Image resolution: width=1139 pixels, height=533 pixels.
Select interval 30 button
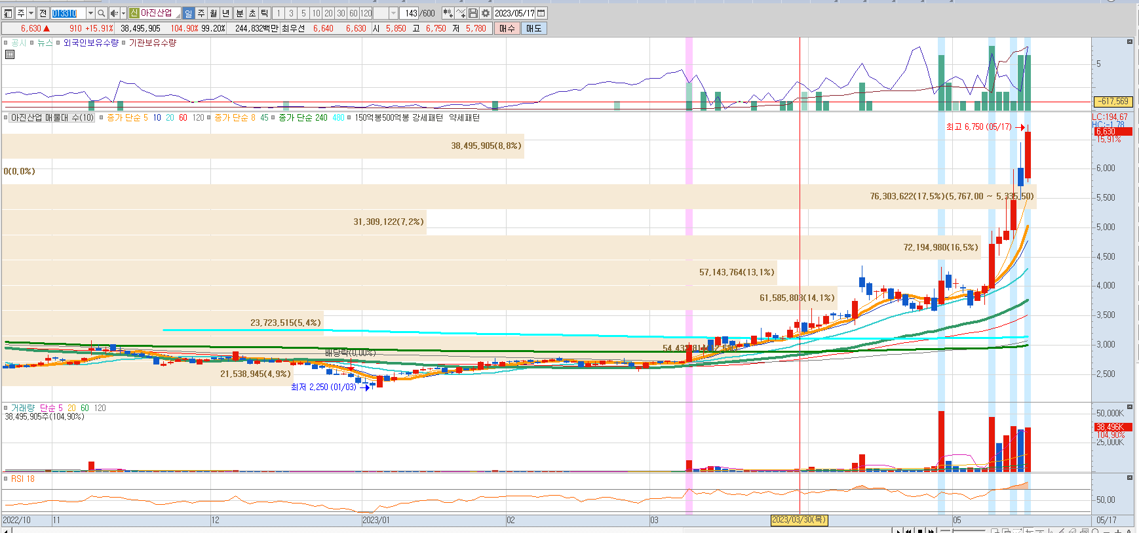(341, 13)
